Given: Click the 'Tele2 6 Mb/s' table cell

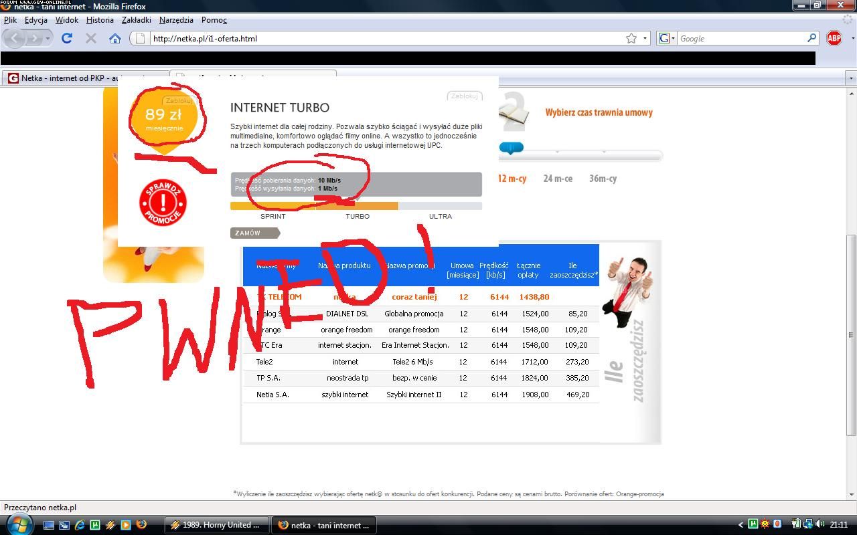Looking at the screenshot, I should pyautogui.click(x=412, y=362).
